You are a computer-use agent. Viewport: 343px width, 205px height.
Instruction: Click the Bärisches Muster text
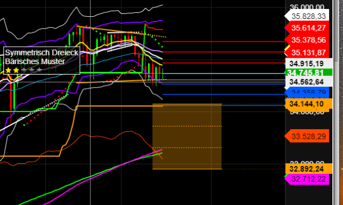tap(35, 61)
